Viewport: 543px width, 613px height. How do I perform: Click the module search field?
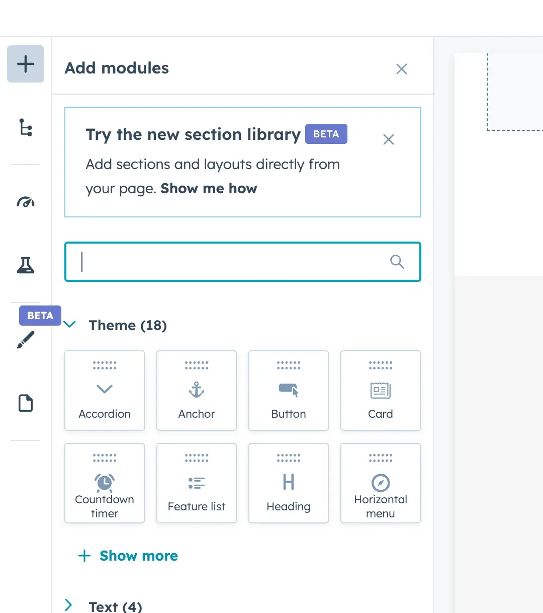click(x=226, y=262)
